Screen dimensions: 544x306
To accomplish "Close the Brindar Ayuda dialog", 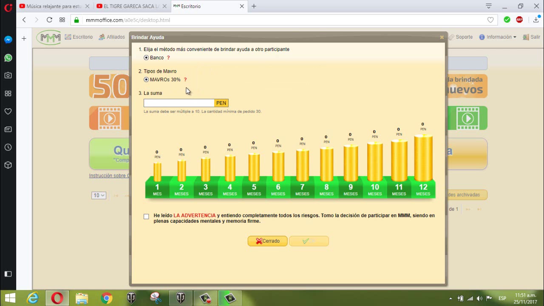I will (x=442, y=37).
